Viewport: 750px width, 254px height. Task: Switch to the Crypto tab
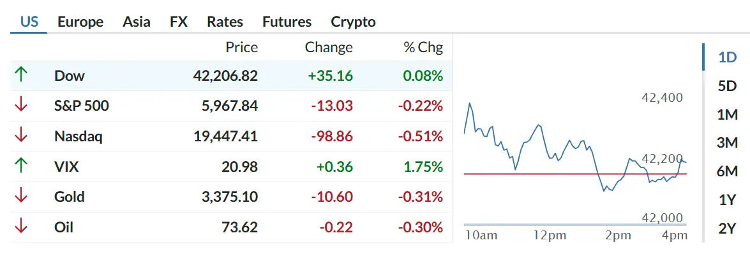(x=354, y=22)
